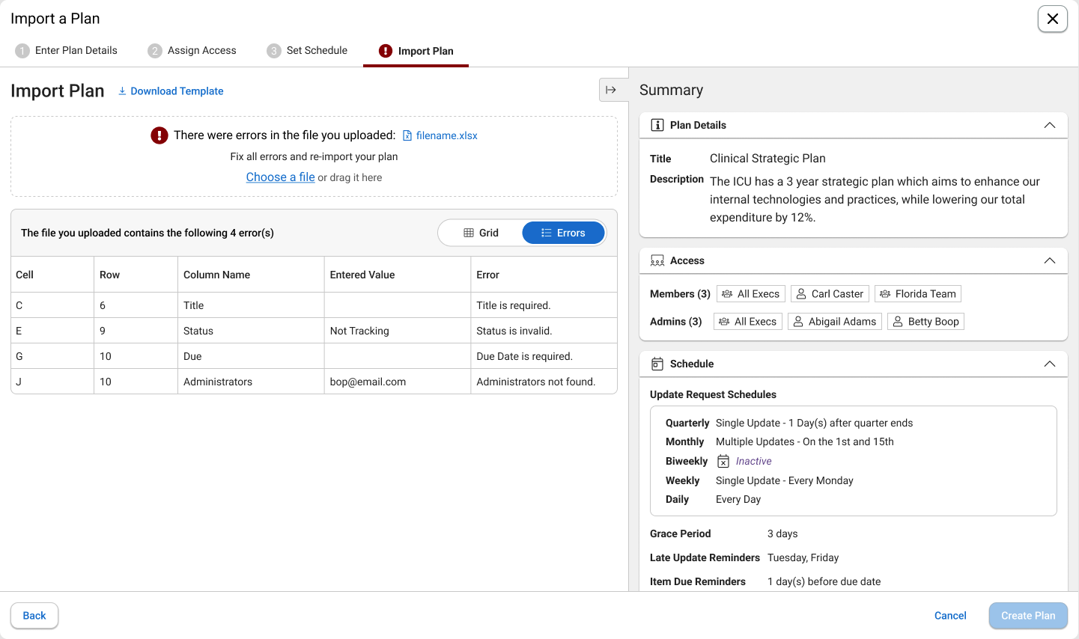Collapse the summary panel with arrow icon

coord(611,90)
